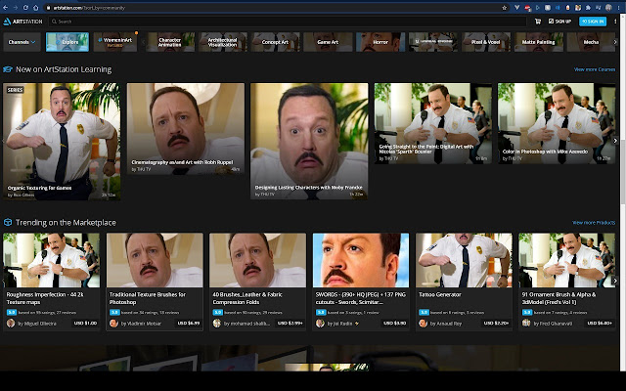Select the Matte Painting channel
The image size is (626, 391).
point(539,42)
